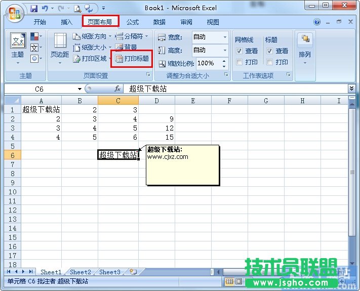This screenshot has height=291, width=360.
Task: Select row 10 header
Action: (x=13, y=192)
